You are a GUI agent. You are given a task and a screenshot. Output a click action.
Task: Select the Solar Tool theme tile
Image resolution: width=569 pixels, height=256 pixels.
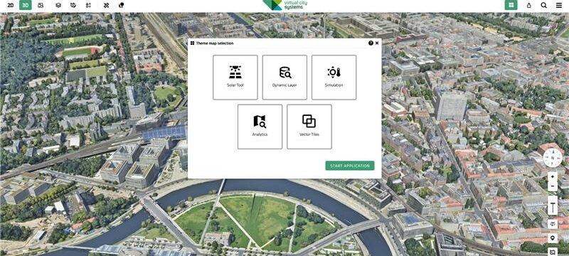pyautogui.click(x=235, y=78)
